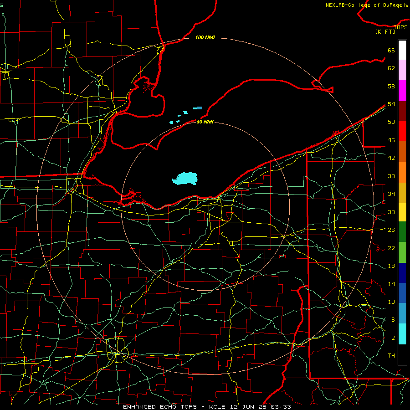Click the 34 value on the legend

click(x=391, y=194)
